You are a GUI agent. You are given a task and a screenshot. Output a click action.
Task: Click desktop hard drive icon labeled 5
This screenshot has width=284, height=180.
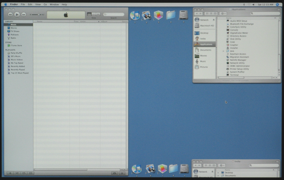coord(184,15)
